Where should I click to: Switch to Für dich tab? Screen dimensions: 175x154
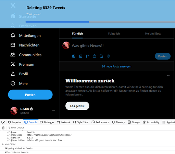77,34
